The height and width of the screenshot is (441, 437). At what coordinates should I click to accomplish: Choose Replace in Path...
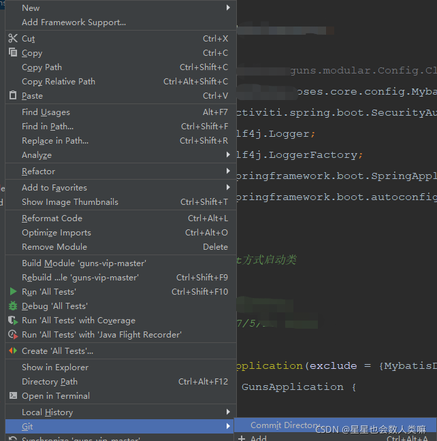120,141
